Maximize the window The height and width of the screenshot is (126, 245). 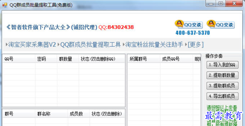pyautogui.click(x=221, y=3)
